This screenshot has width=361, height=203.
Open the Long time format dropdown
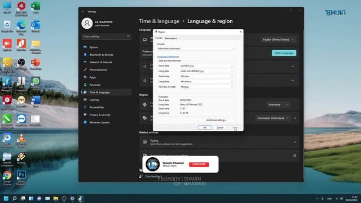tap(206, 81)
